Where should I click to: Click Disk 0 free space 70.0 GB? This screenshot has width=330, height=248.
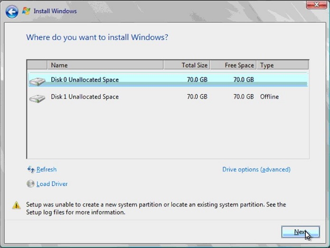(x=244, y=80)
